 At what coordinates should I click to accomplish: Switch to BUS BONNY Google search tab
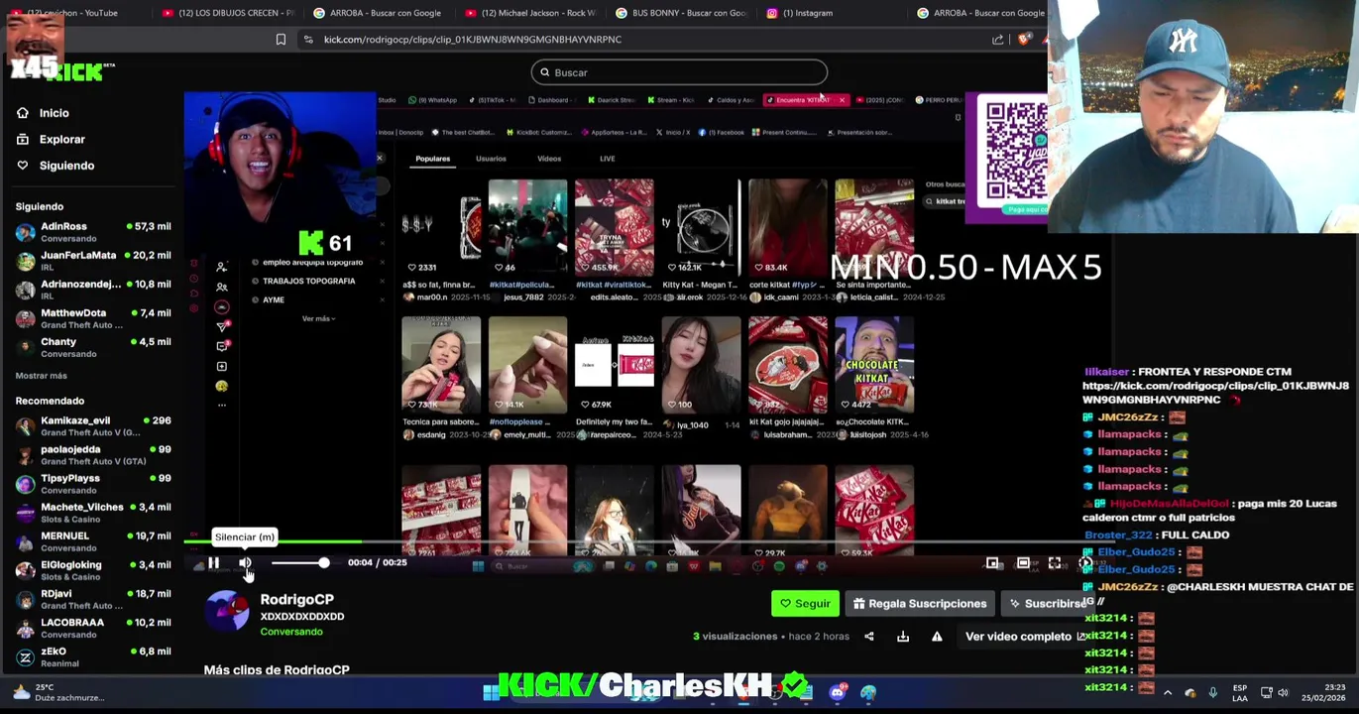point(682,13)
